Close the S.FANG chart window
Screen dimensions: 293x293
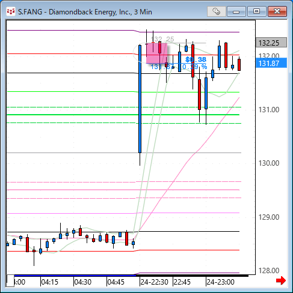277,11
